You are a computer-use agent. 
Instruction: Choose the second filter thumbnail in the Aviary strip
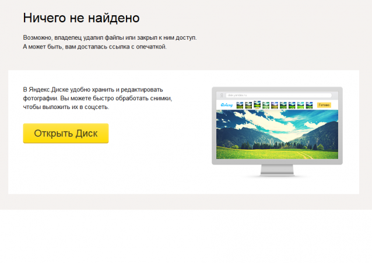click(248, 106)
